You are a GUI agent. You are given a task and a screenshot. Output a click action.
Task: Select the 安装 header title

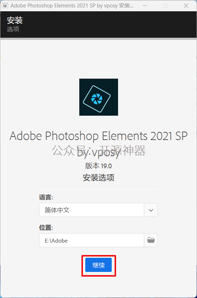pos(15,20)
